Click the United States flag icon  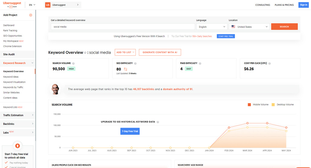click(233, 27)
